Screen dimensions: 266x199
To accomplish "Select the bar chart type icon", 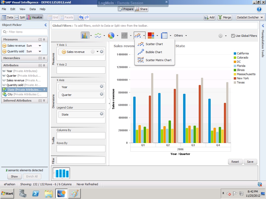I will coord(85,35).
